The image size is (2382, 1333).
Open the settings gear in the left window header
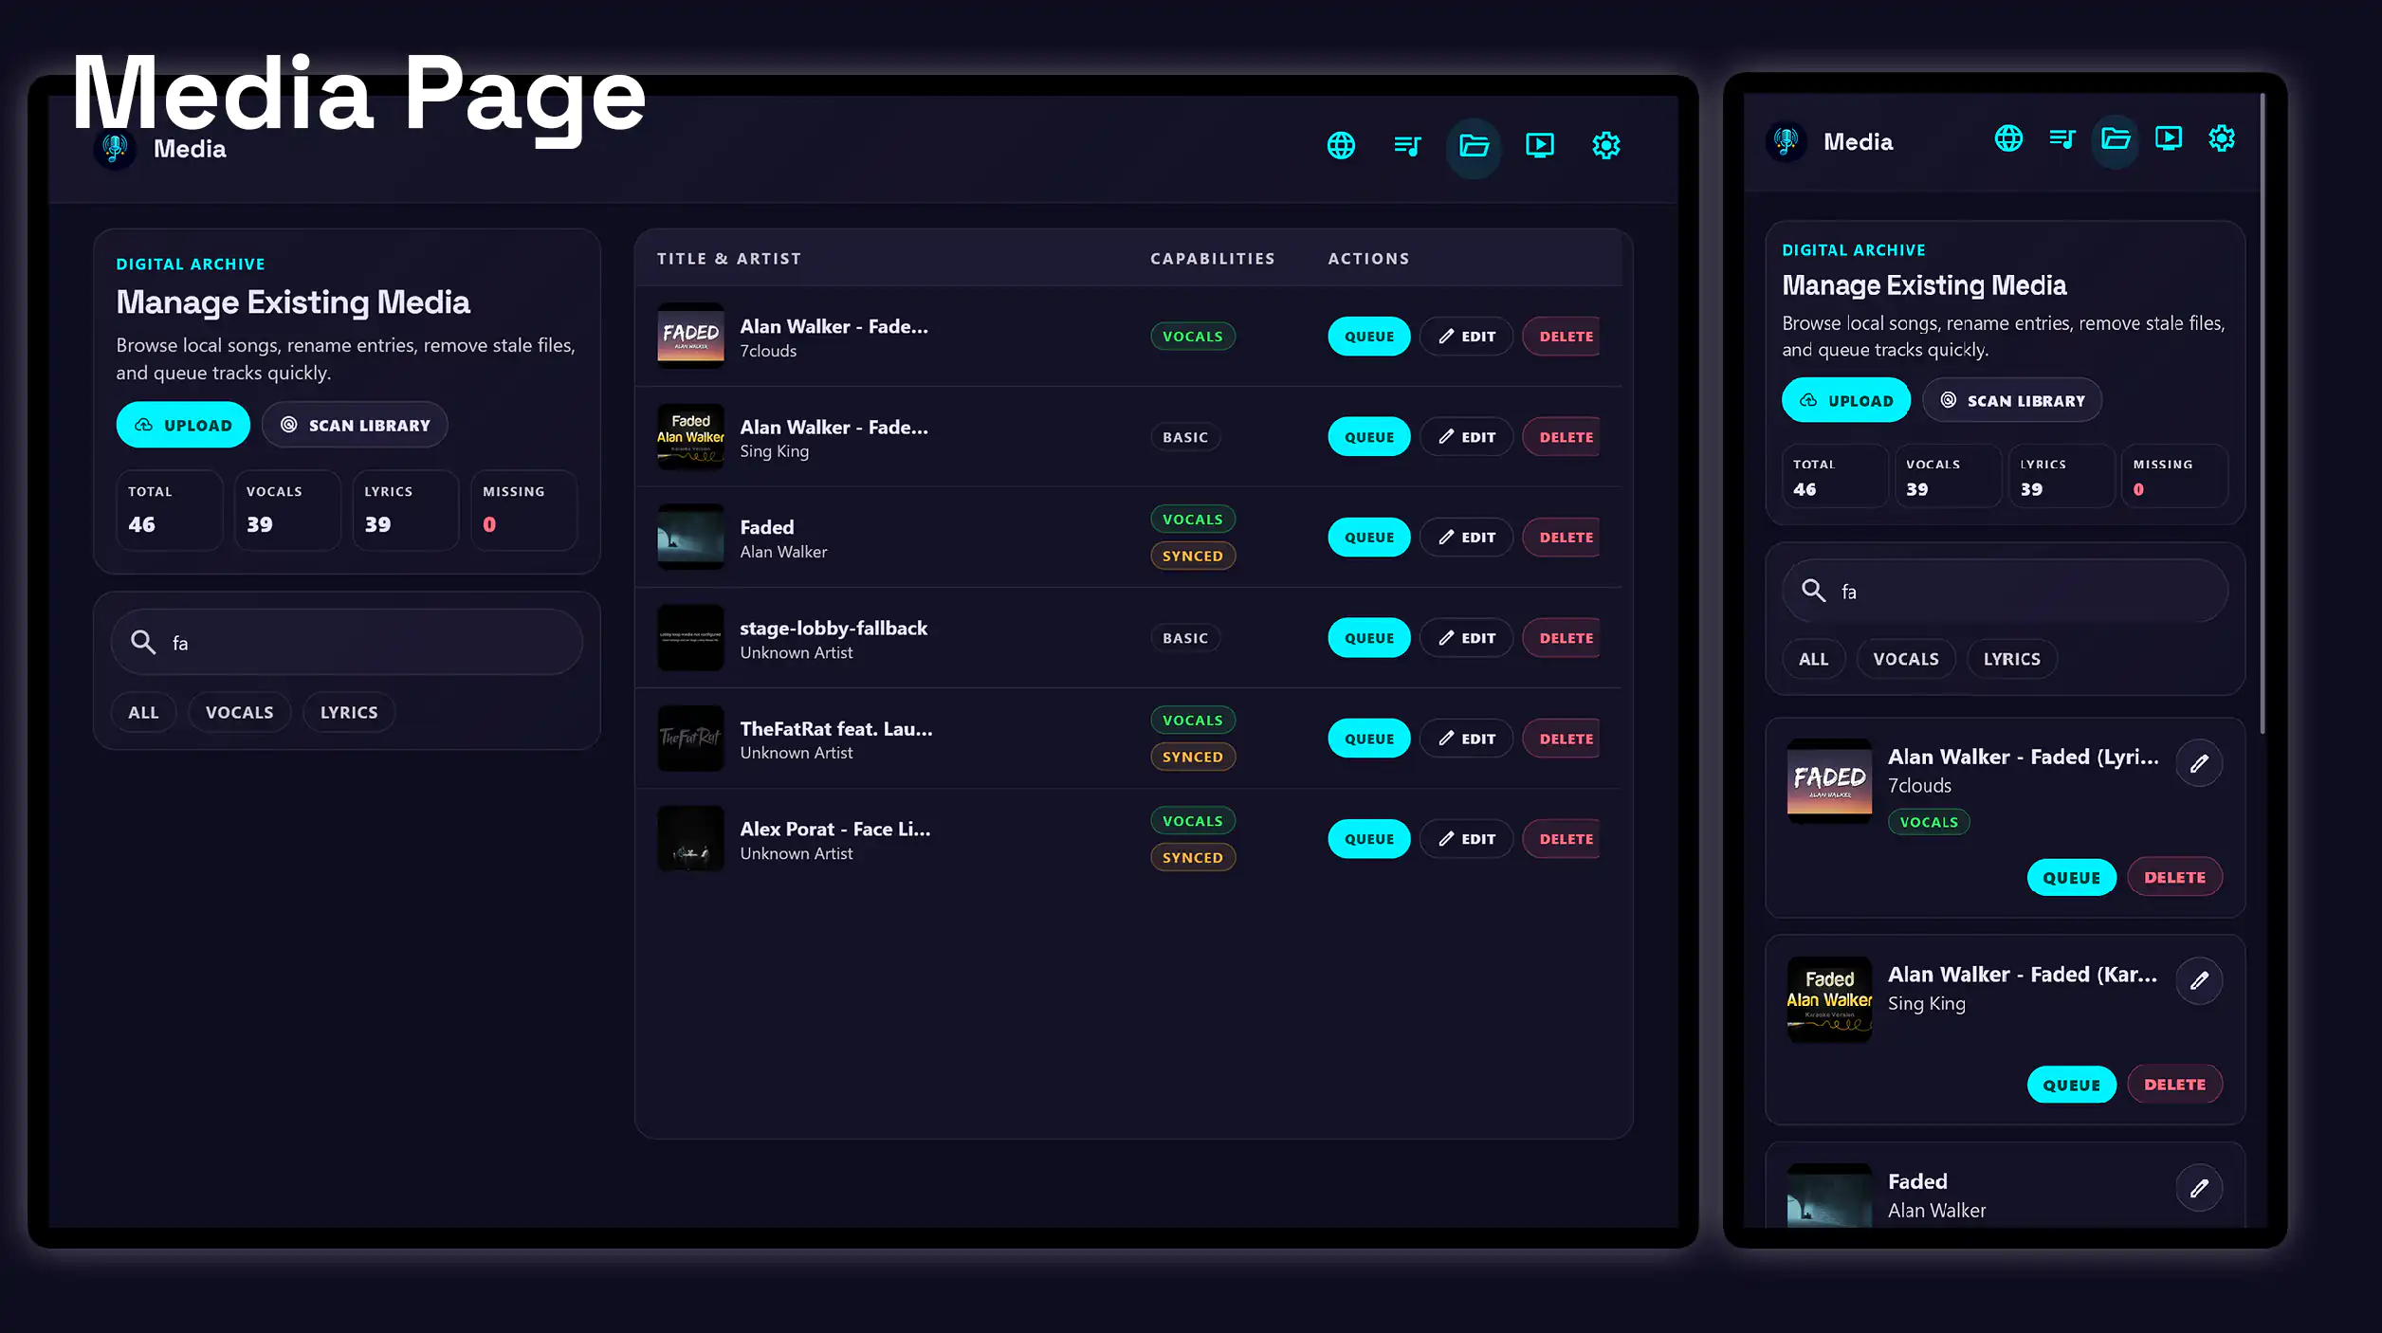tap(1606, 145)
